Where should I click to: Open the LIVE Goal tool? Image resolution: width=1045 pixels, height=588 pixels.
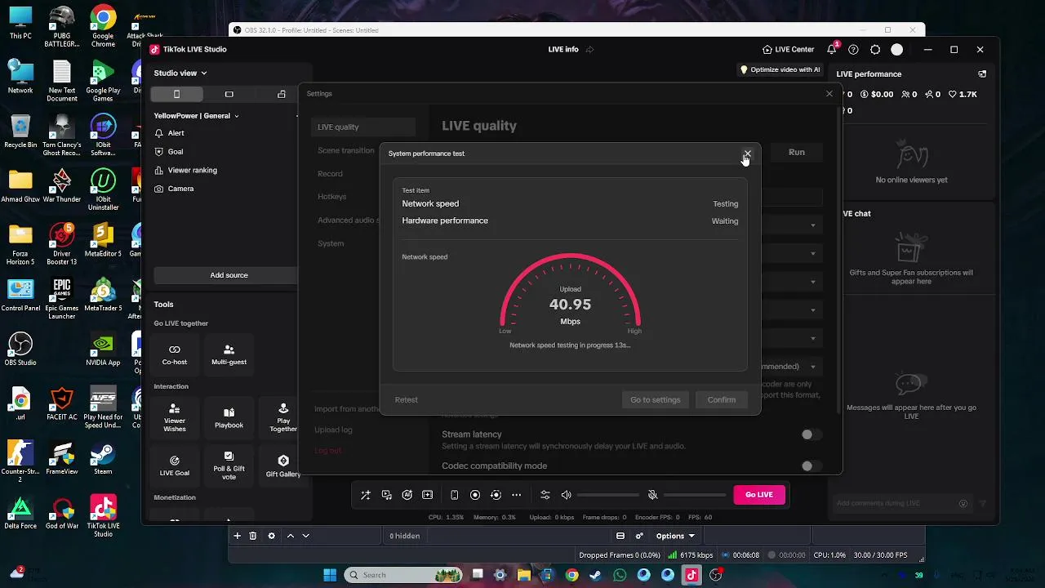(174, 465)
